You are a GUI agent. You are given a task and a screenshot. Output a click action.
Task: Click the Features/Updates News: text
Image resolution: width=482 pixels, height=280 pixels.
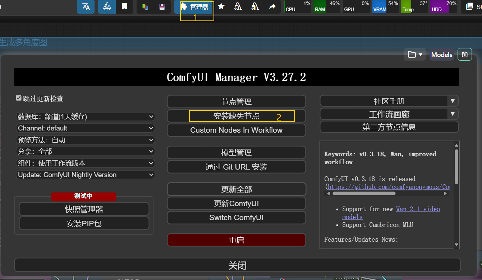[x=361, y=239]
